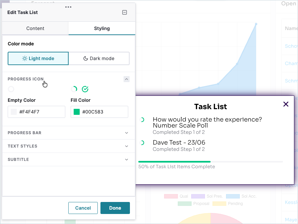Toggle the Proposal legend in background chart
The image size is (298, 224).
[x=194, y=204]
